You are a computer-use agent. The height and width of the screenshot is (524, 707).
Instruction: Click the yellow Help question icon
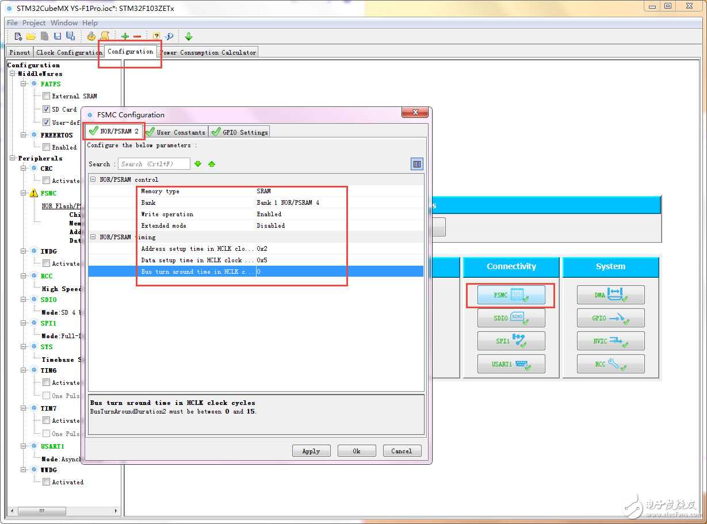tap(156, 36)
